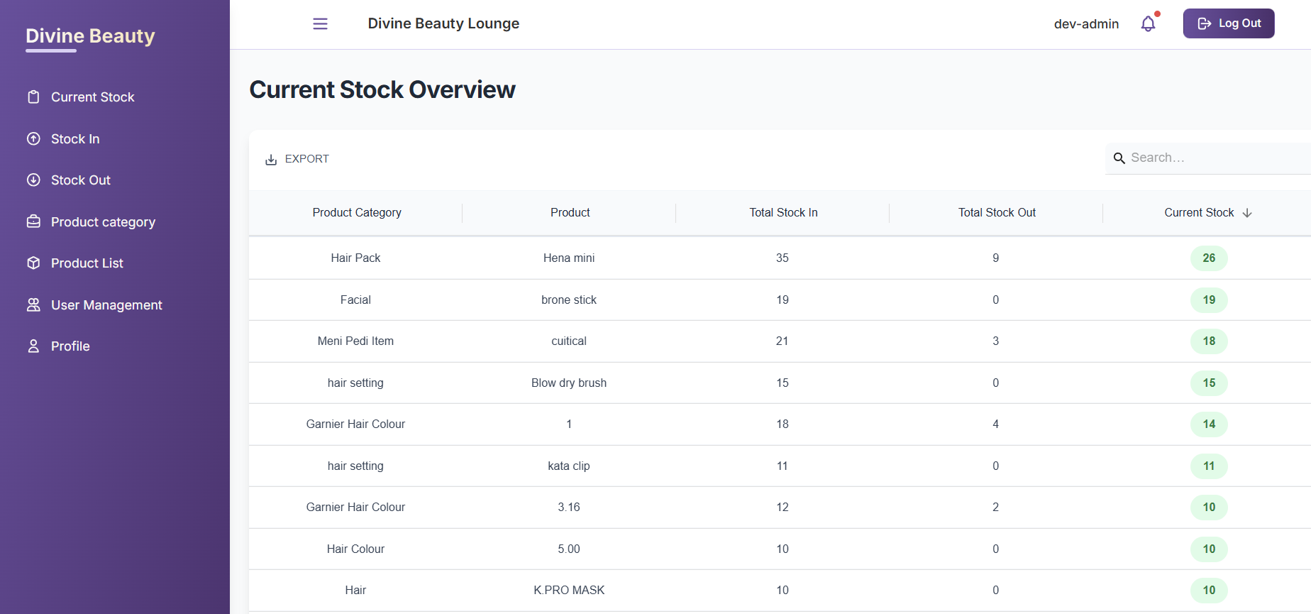
Task: Sort by Product Category header
Action: pos(357,213)
